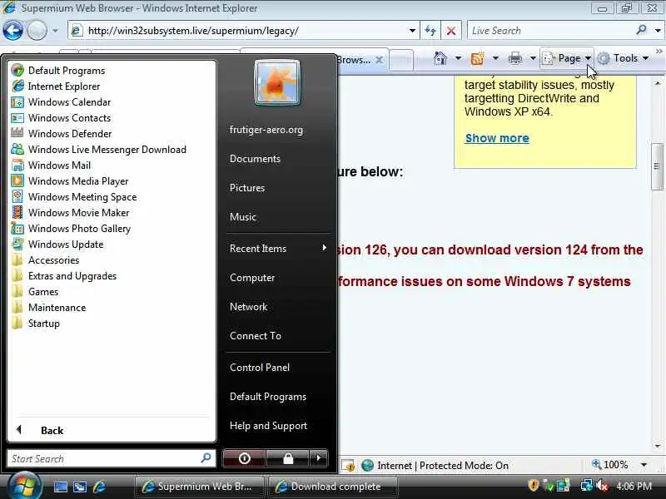Open the search provider dropdown arrow
This screenshot has width=666, height=499.
coord(658,31)
